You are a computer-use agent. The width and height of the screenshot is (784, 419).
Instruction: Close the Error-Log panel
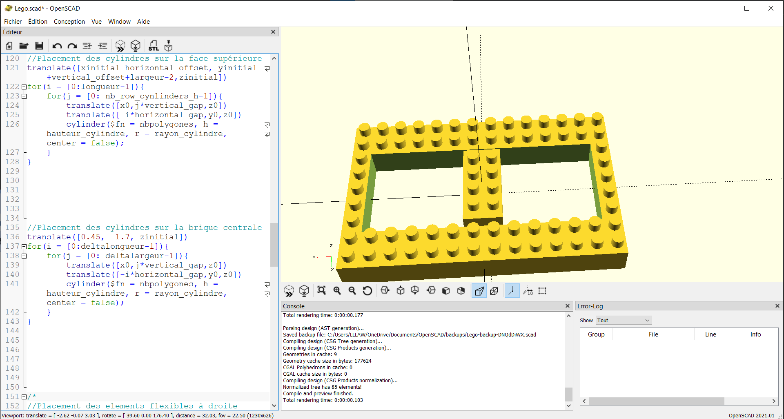[777, 306]
